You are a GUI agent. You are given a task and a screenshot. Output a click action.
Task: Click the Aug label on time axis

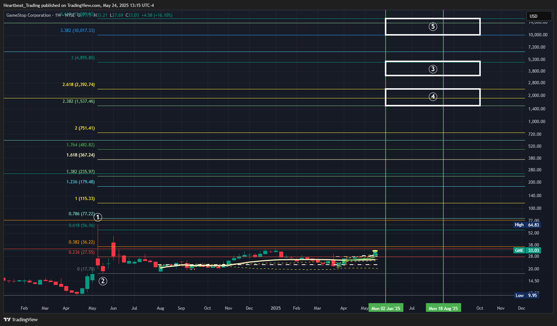tap(160, 308)
